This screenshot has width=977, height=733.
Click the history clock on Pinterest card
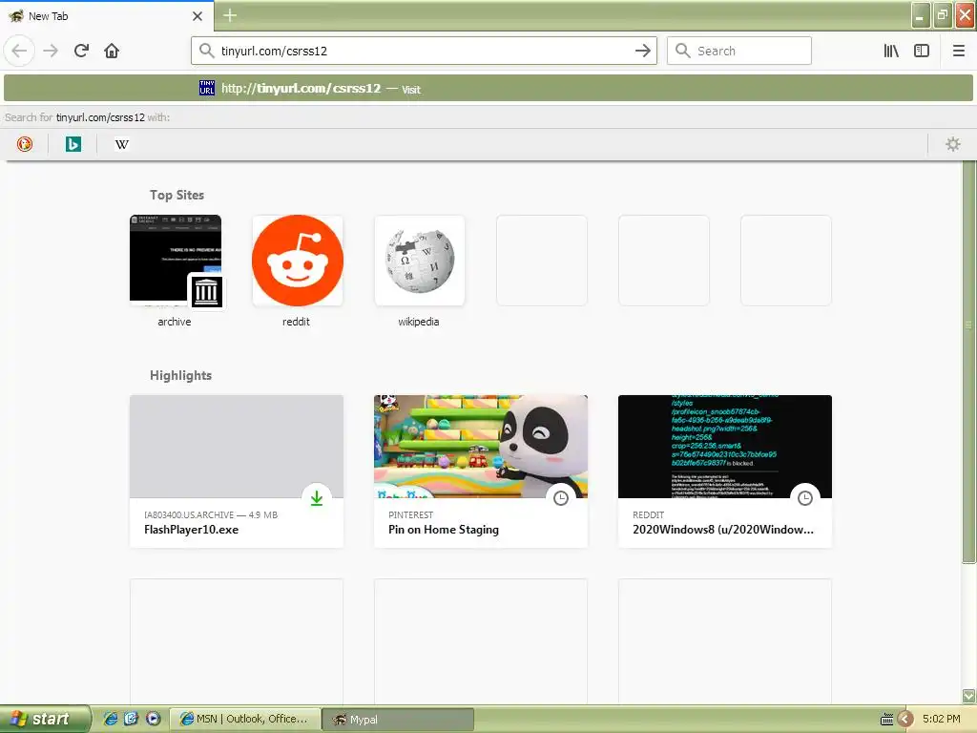[x=561, y=498]
